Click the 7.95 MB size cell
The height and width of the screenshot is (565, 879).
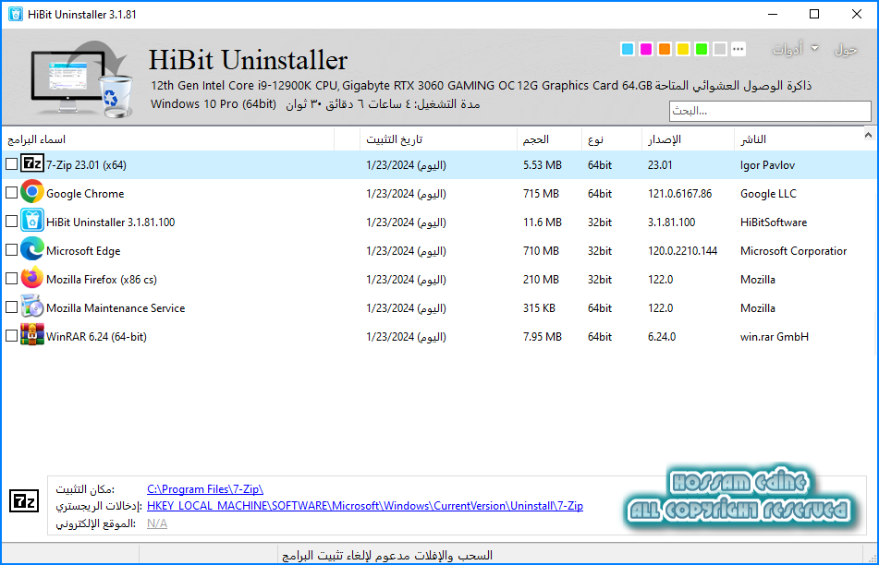click(542, 337)
